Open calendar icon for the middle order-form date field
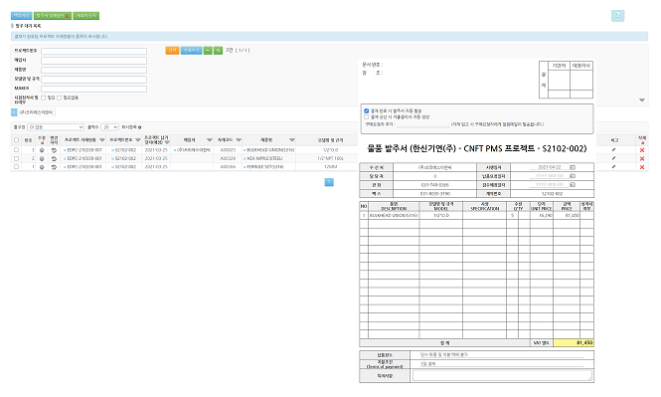661x397 pixels. click(573, 176)
